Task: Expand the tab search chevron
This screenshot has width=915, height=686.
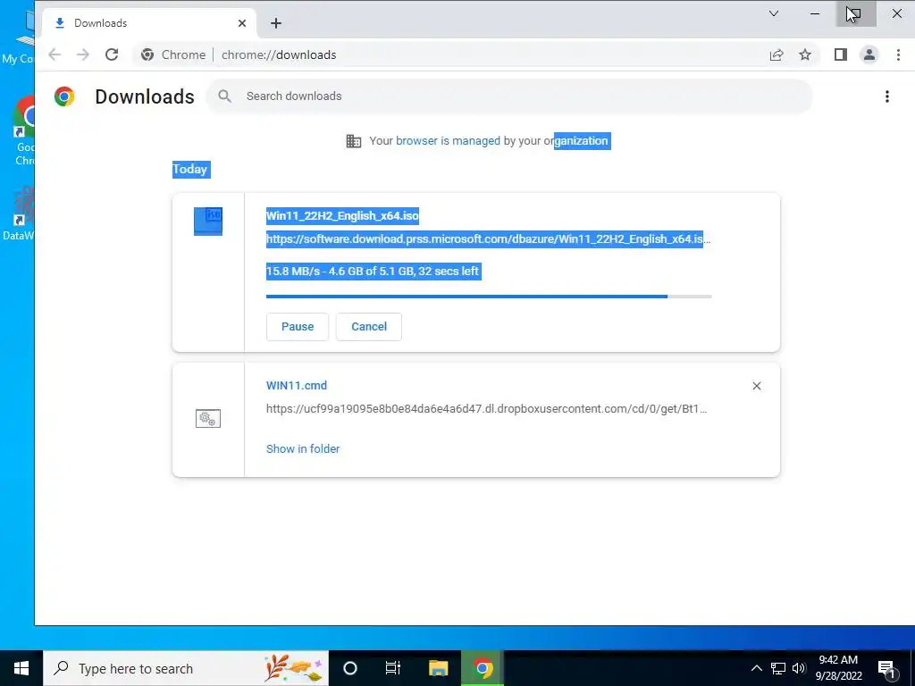Action: (774, 13)
